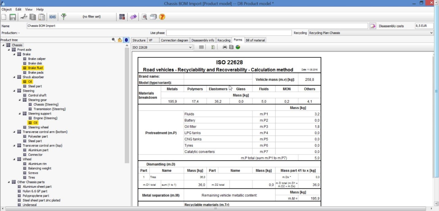The image size is (439, 211).
Task: Click the Chassis root node icon
Action: pos(8,45)
